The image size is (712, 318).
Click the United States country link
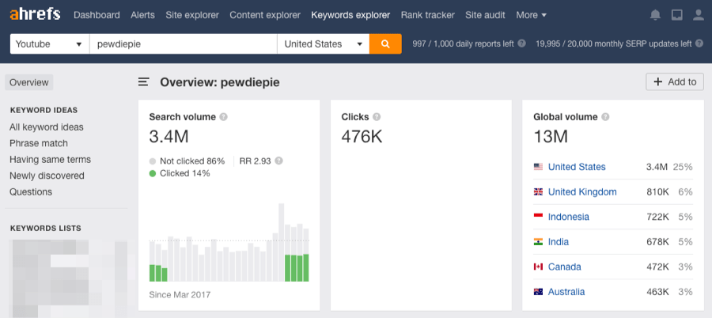[x=577, y=167]
